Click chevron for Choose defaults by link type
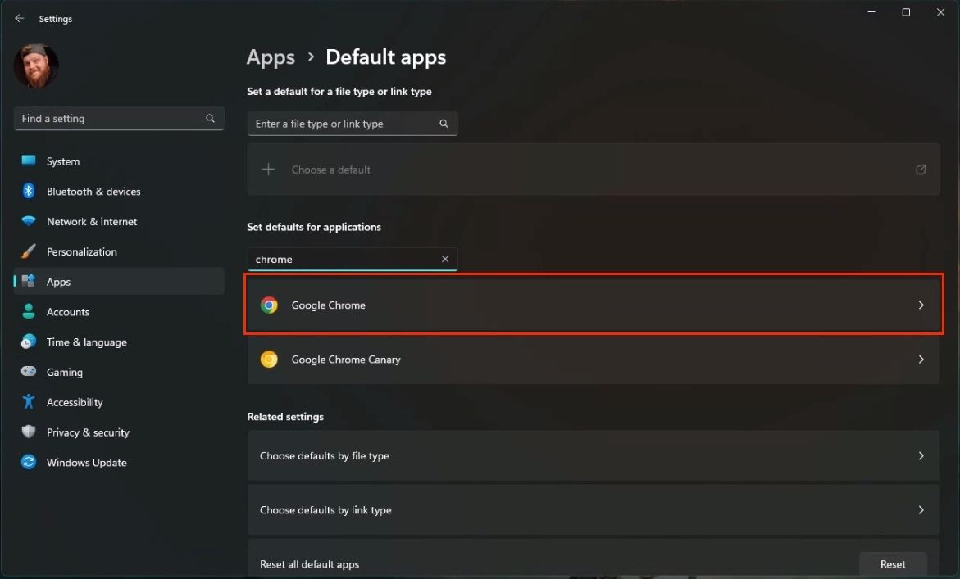The image size is (960, 579). pos(921,510)
